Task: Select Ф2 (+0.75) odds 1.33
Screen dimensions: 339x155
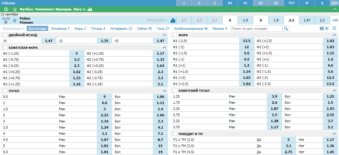Action: 160,60
